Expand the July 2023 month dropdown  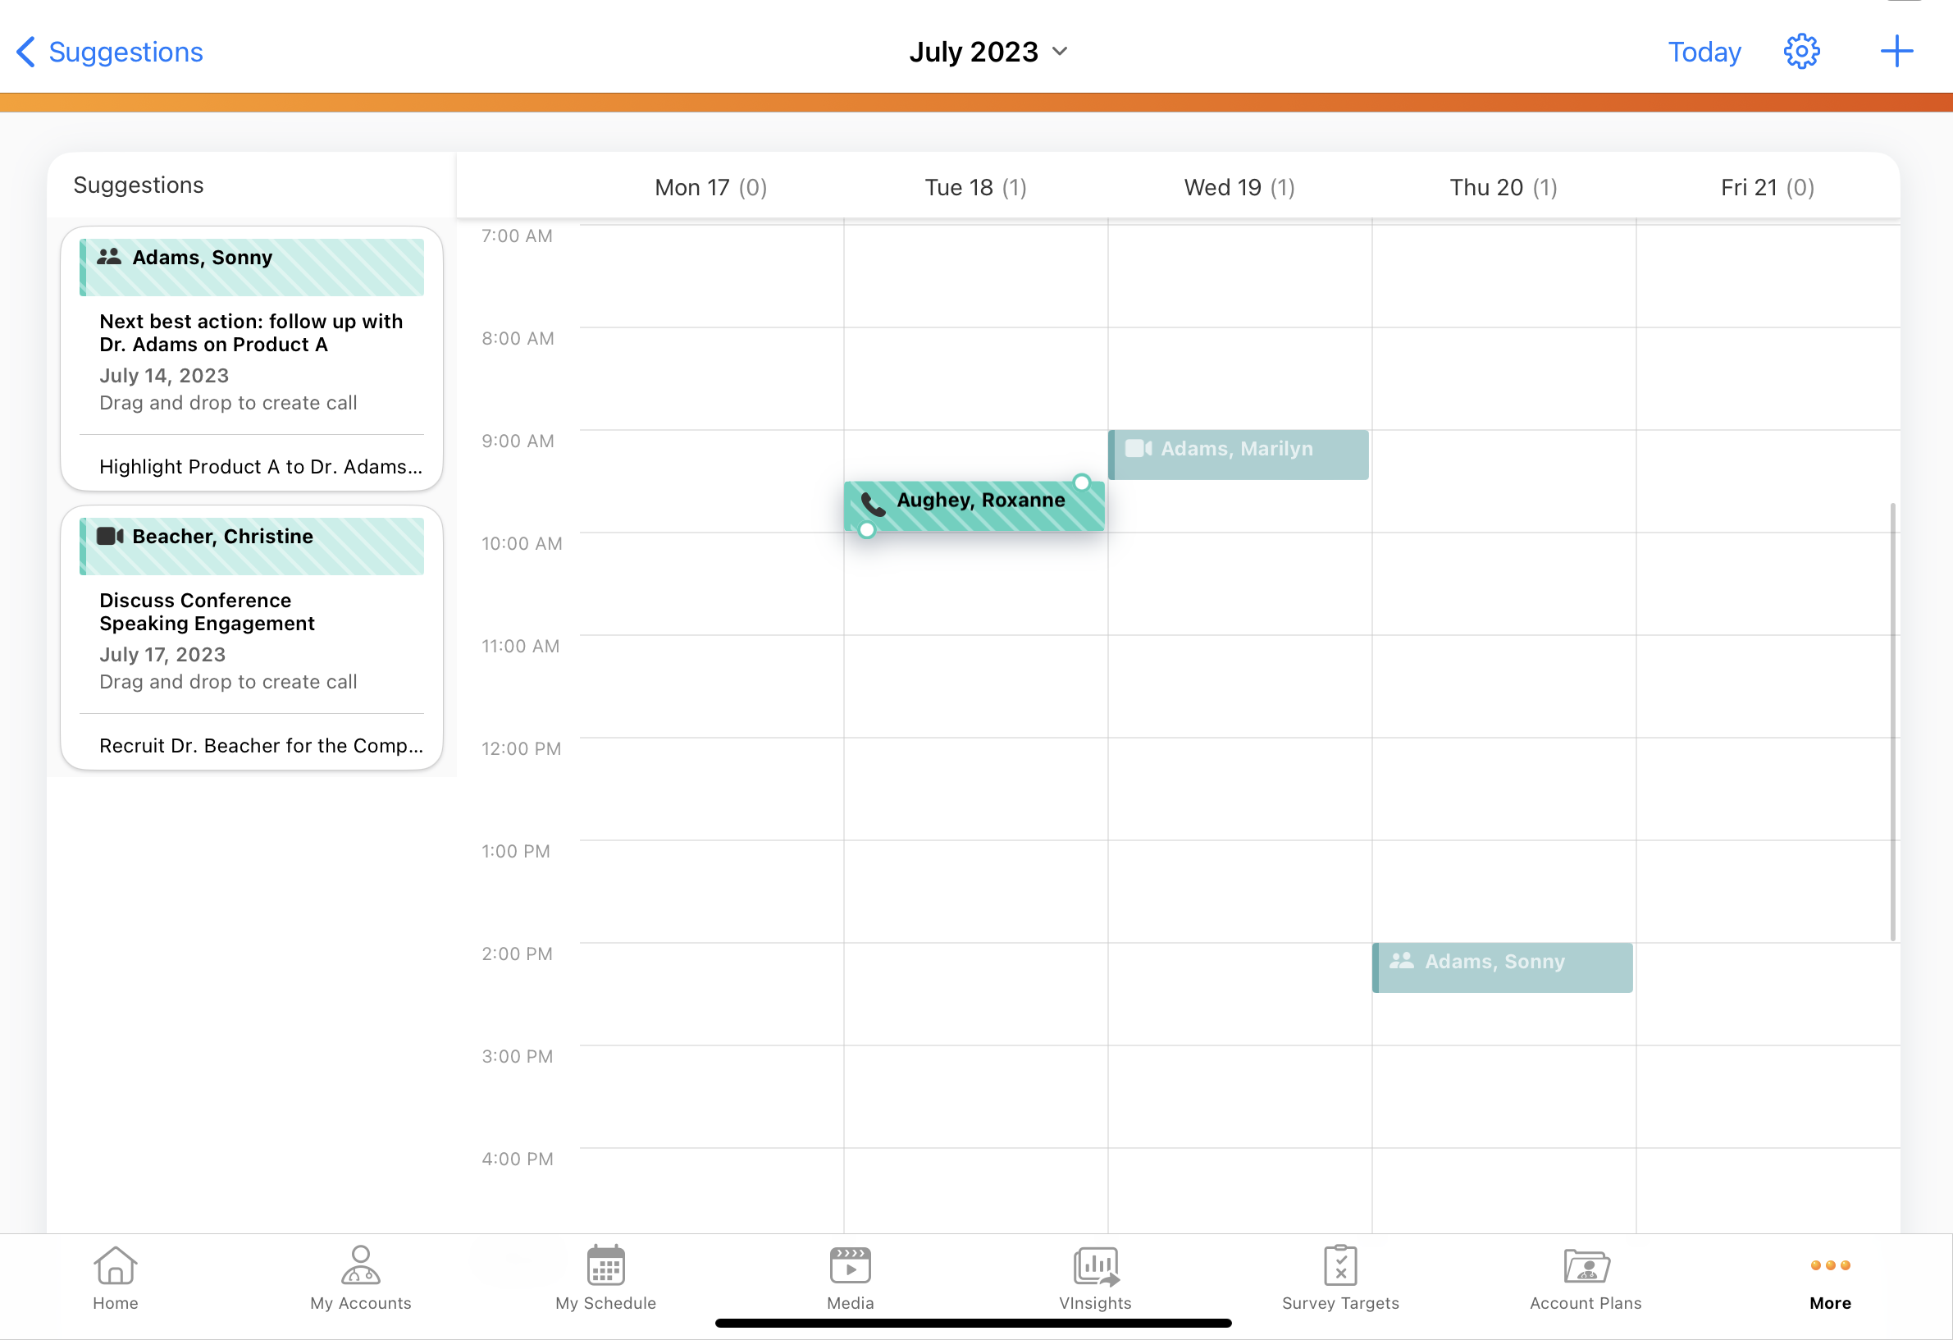point(988,53)
